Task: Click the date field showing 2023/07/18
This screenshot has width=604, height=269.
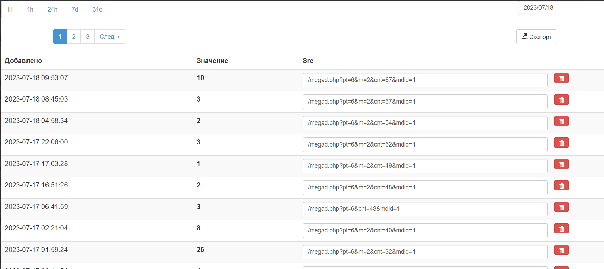Action: (560, 8)
